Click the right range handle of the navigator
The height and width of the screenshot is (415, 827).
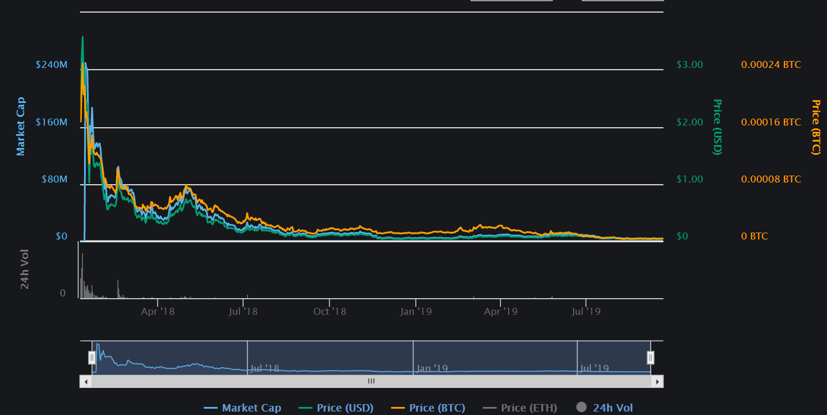[x=650, y=357]
